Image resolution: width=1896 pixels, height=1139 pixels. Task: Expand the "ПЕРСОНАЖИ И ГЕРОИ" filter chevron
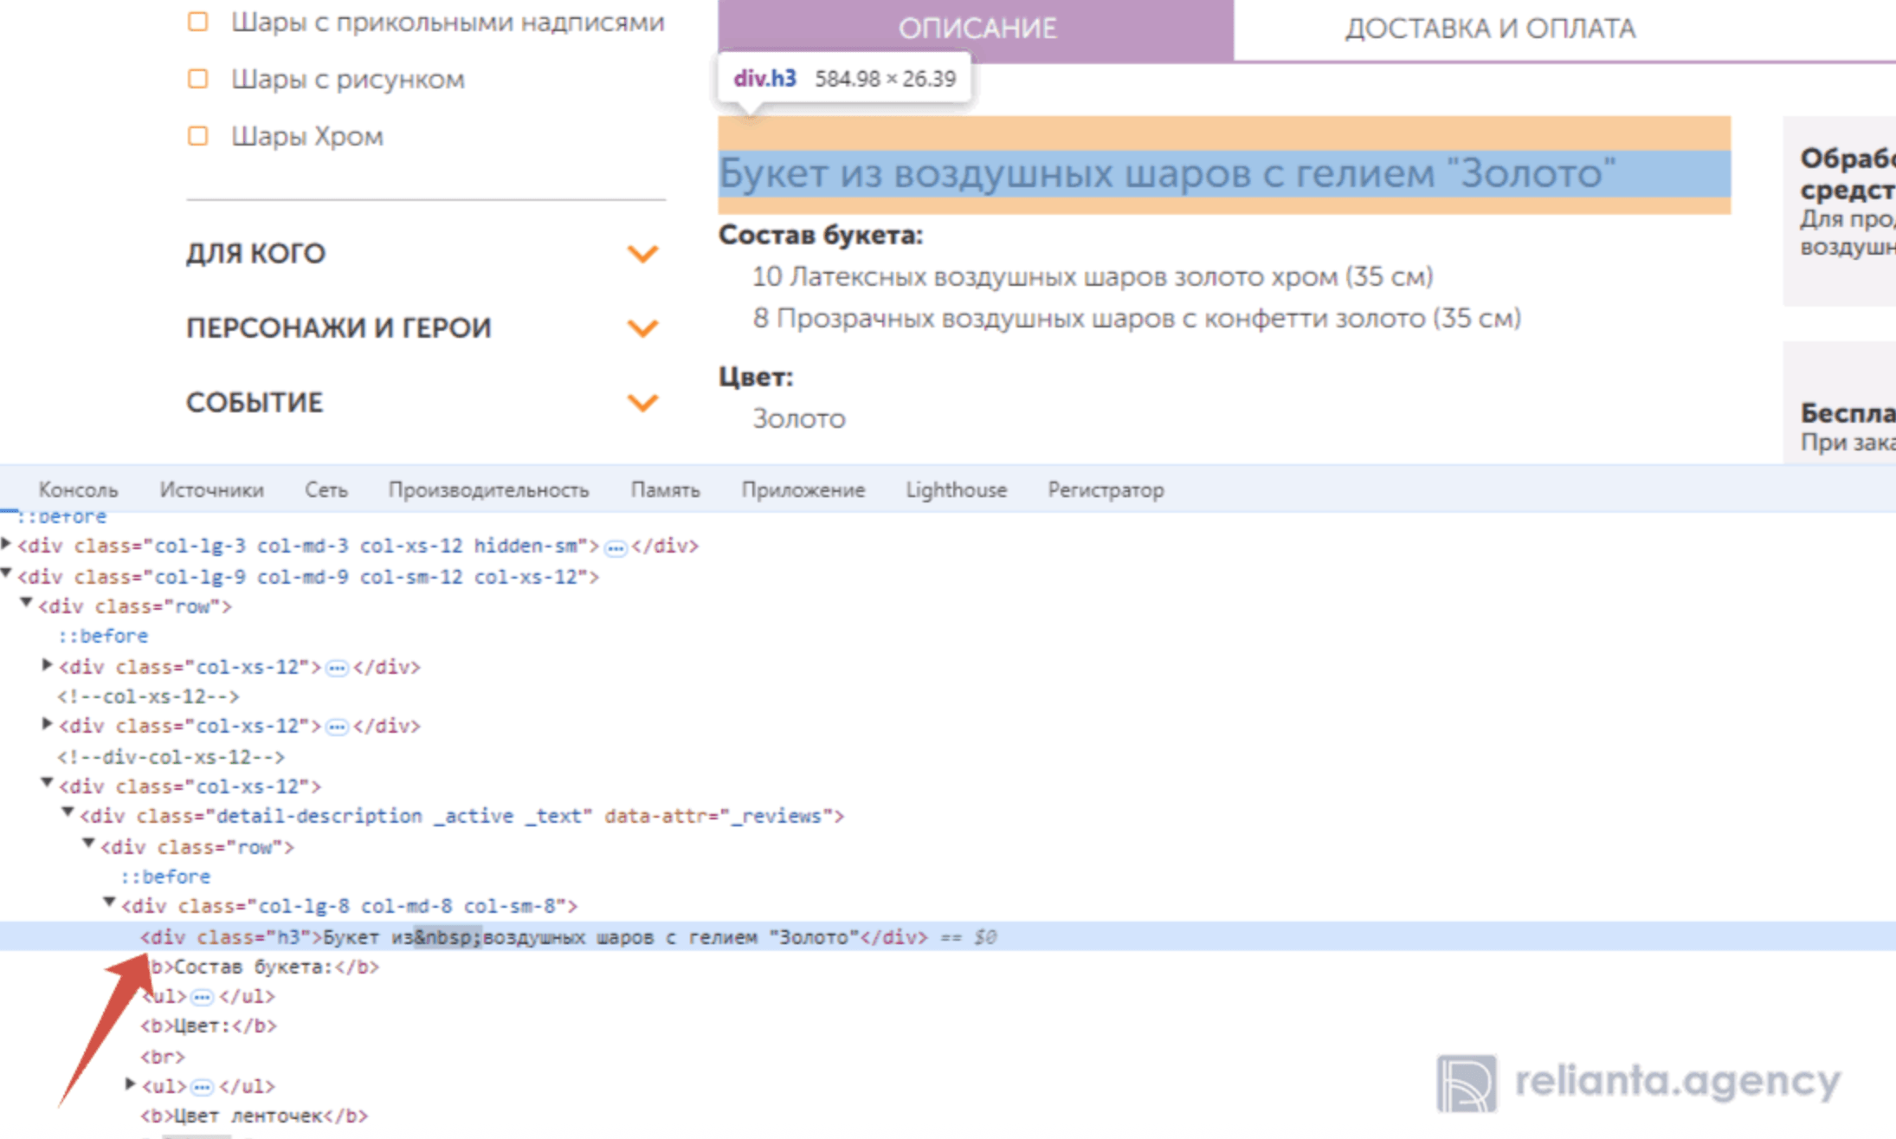[642, 328]
